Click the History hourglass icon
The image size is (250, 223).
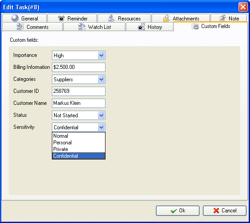(141, 27)
